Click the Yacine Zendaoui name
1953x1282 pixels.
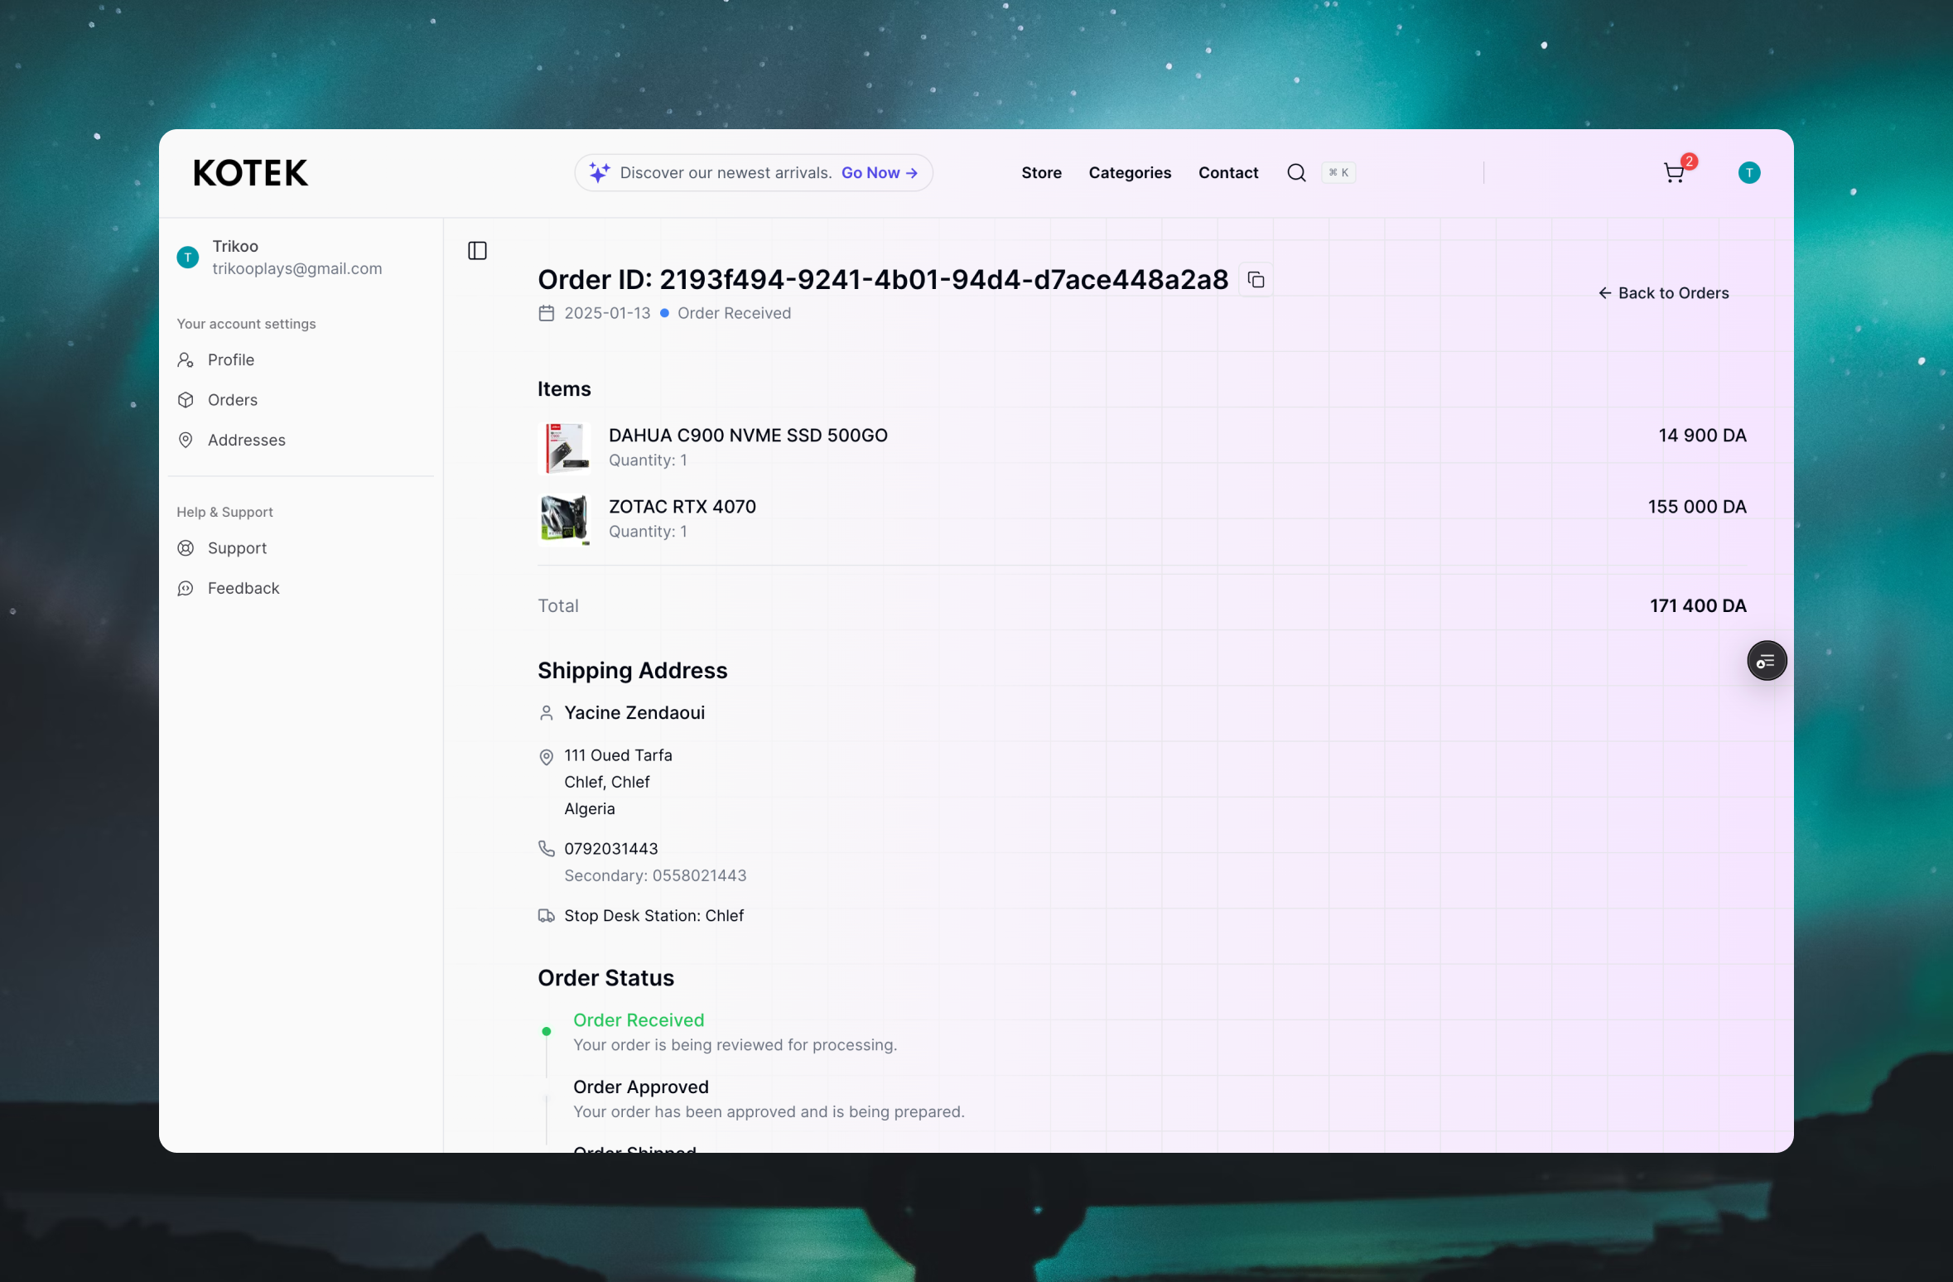point(634,713)
